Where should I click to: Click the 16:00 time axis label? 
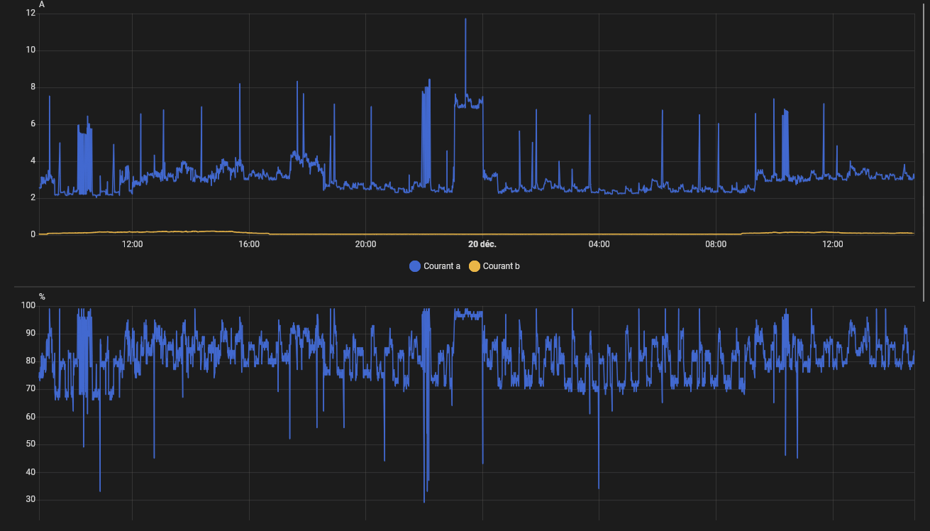point(249,244)
